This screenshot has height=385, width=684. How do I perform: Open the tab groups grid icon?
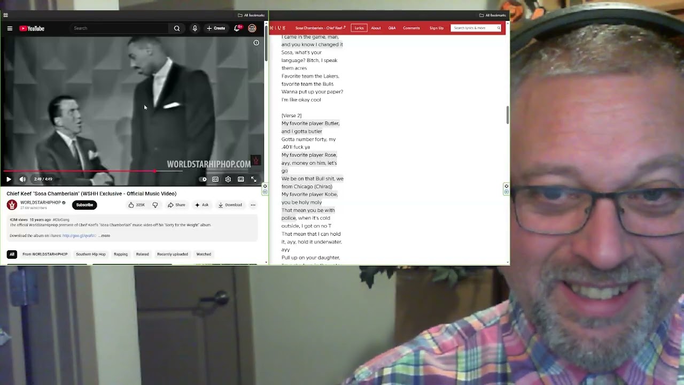5,15
